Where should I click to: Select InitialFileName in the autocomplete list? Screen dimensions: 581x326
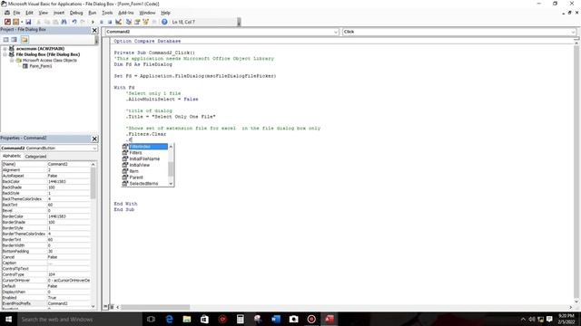point(144,159)
